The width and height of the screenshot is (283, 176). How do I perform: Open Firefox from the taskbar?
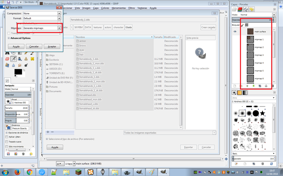tap(17, 172)
